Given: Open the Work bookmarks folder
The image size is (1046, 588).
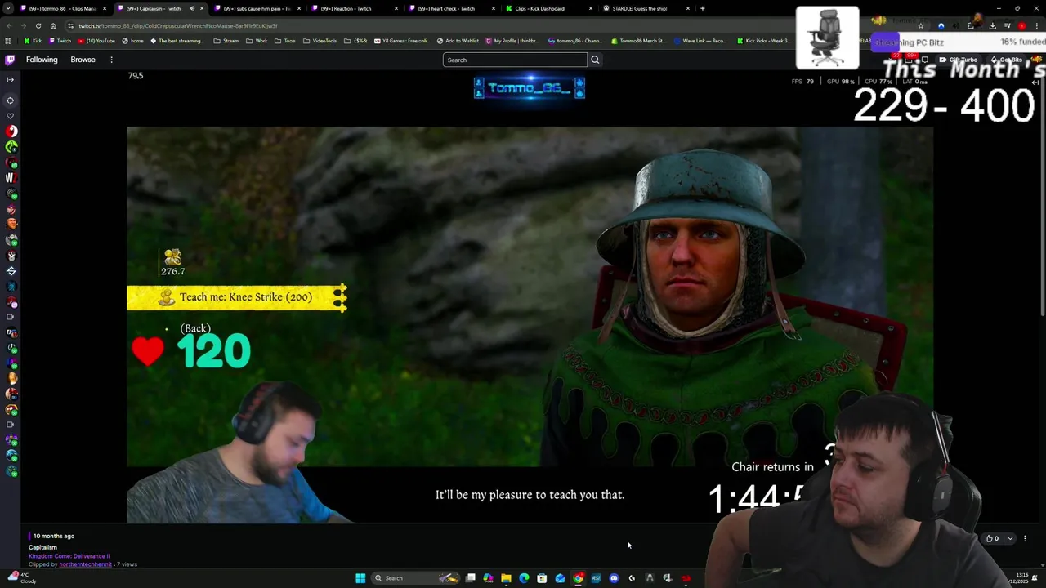Looking at the screenshot, I should tap(257, 41).
